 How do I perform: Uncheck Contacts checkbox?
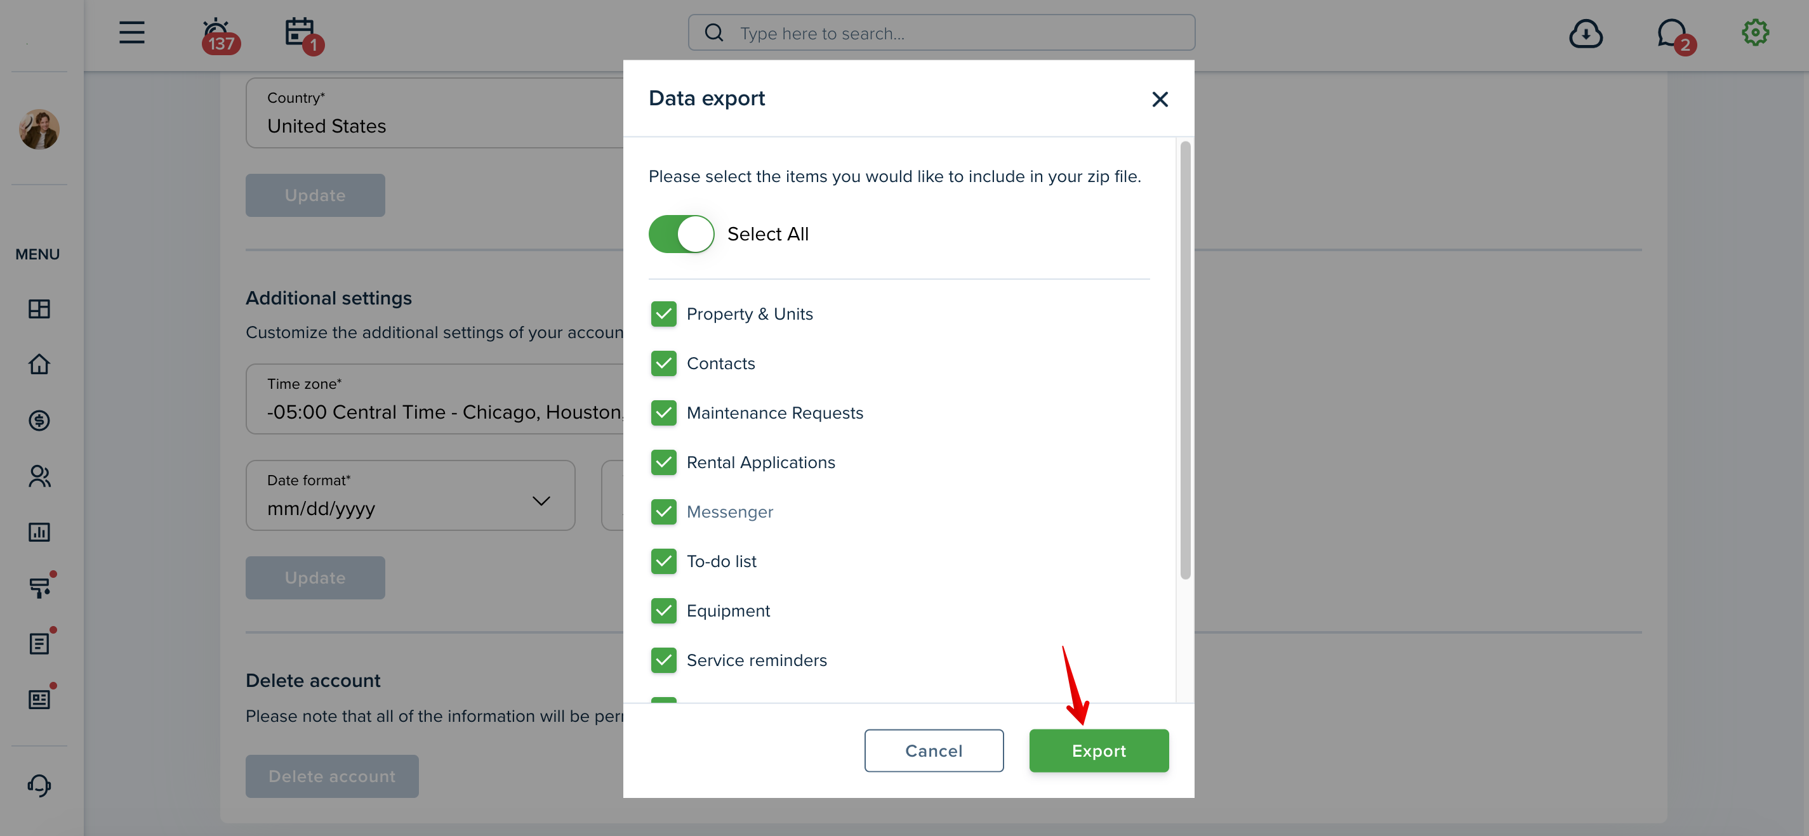tap(663, 363)
